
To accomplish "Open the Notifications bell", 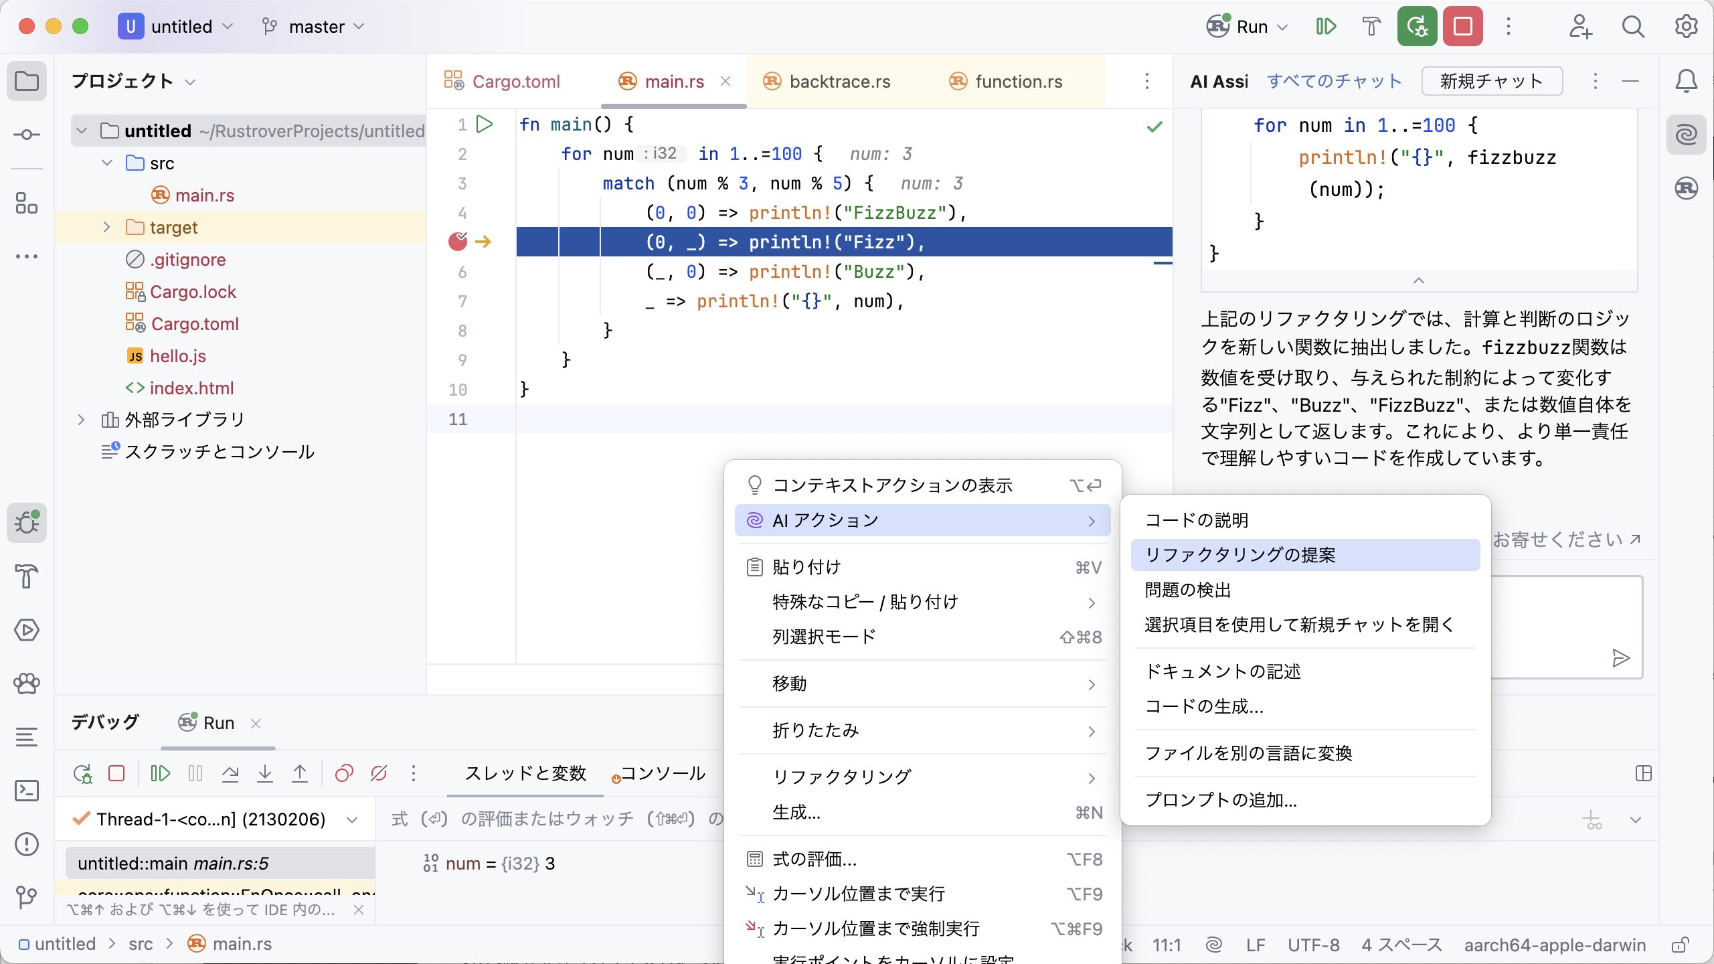I will point(1686,82).
